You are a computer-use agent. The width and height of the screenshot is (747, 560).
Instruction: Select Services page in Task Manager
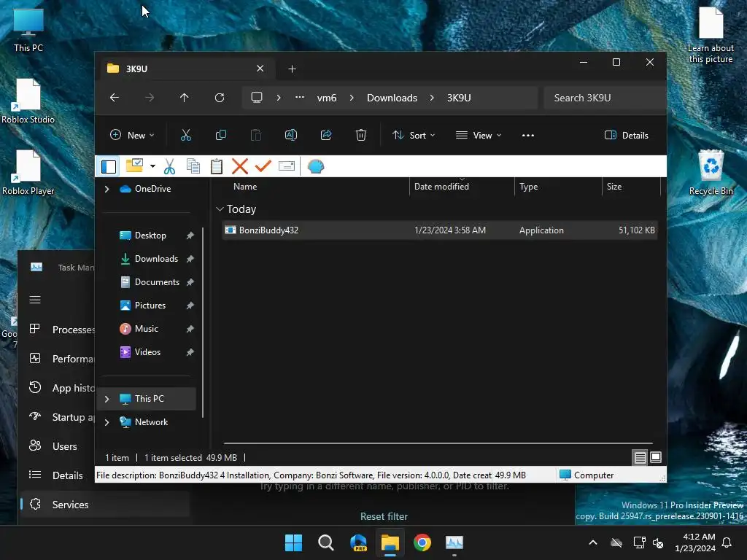click(x=105, y=505)
